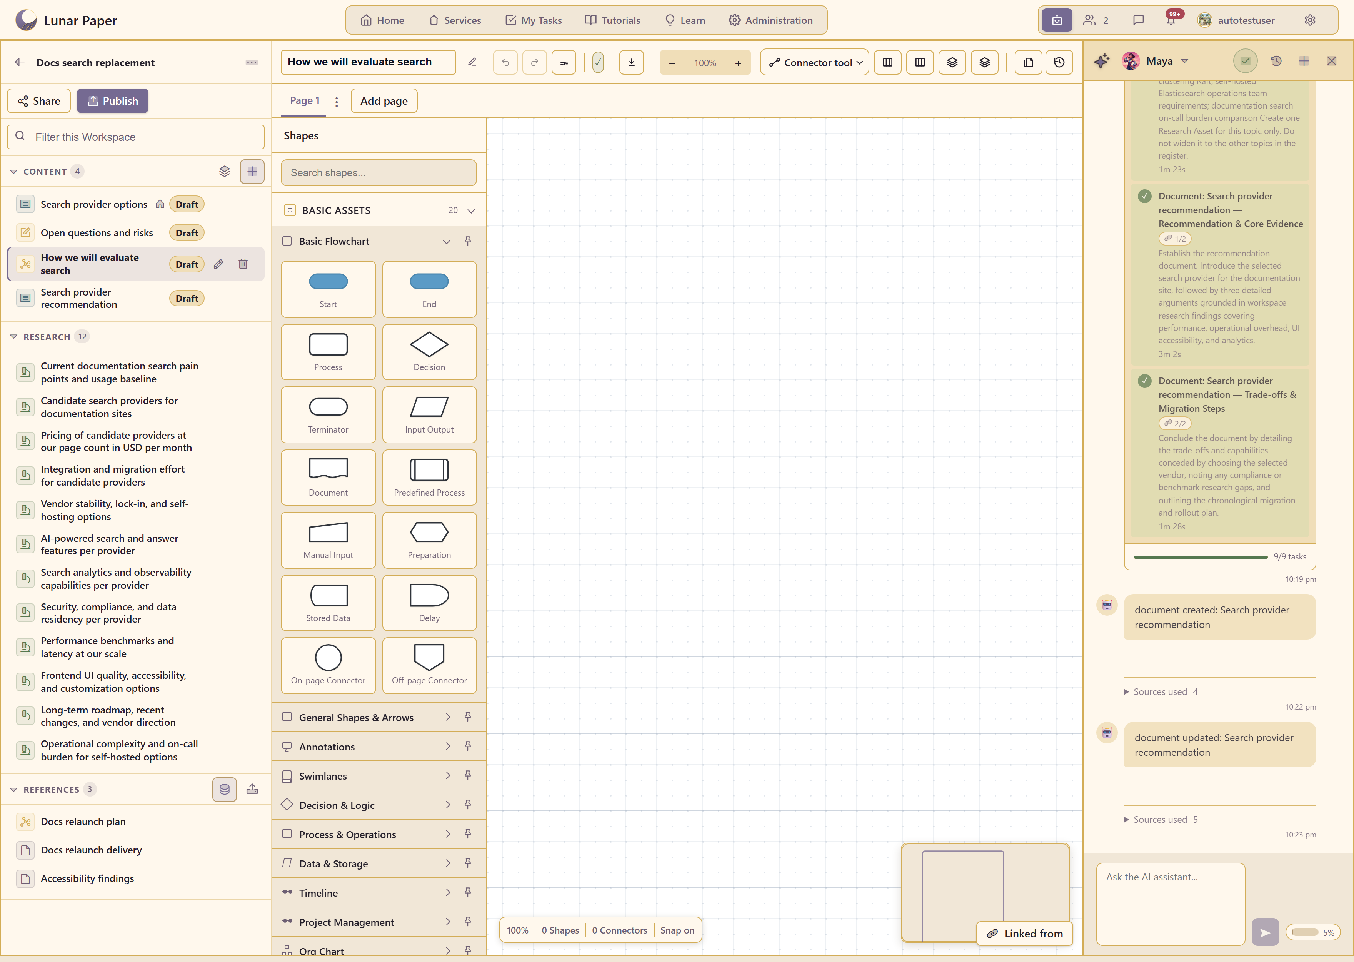The image size is (1354, 962).
Task: Toggle the green checkmark button in Maya panel
Action: 1245,61
